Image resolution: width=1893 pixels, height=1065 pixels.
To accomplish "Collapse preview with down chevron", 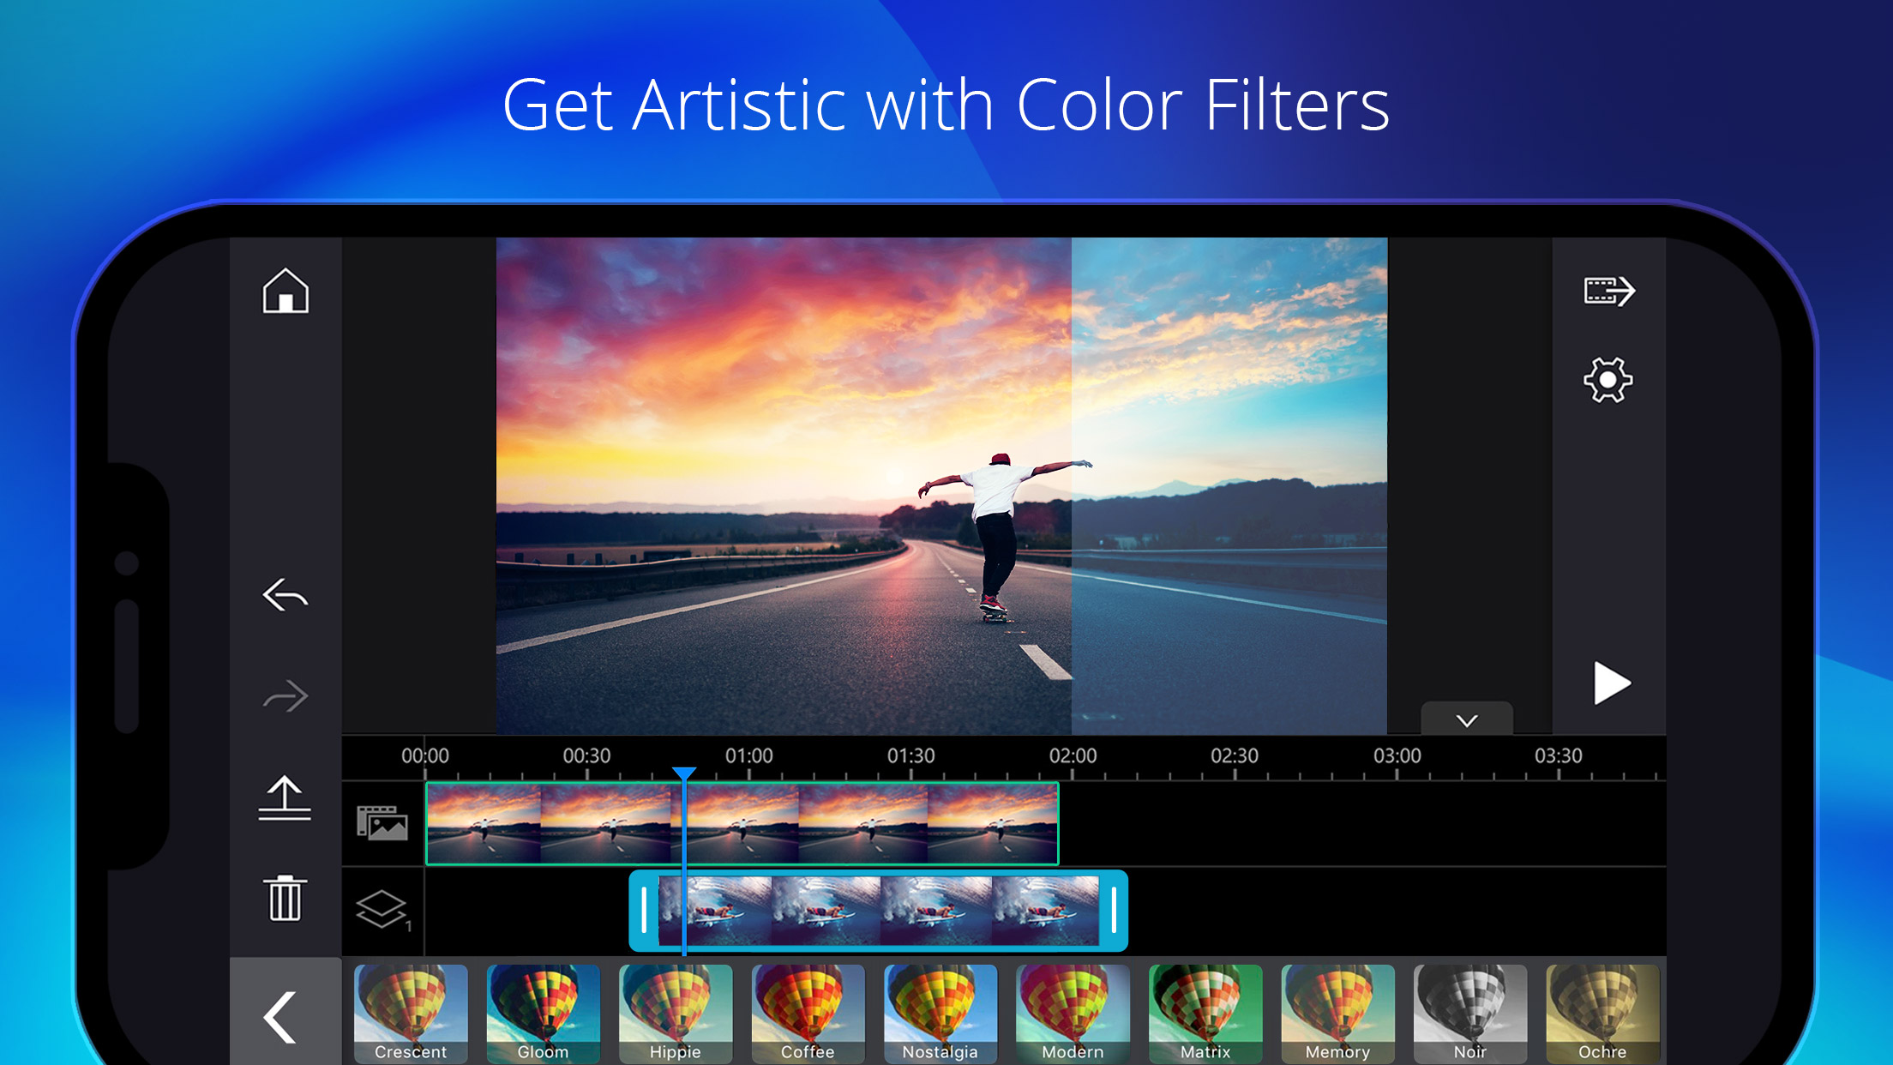I will [x=1466, y=720].
